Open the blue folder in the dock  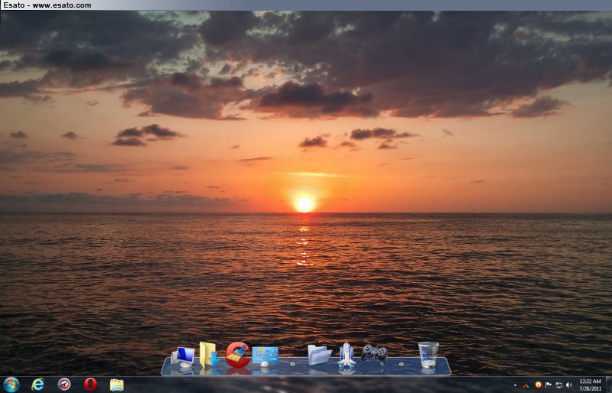(x=319, y=355)
